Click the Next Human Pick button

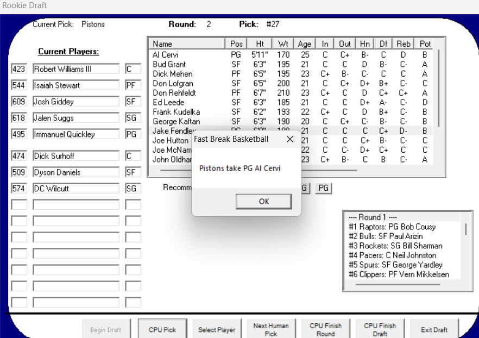click(271, 330)
